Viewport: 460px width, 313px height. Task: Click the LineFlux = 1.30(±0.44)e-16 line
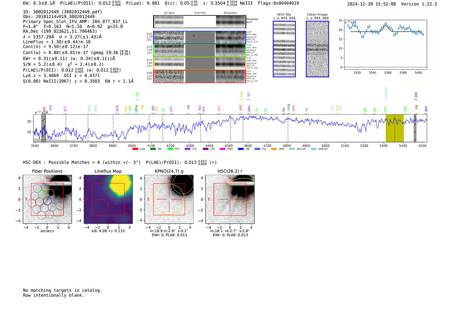57,42
